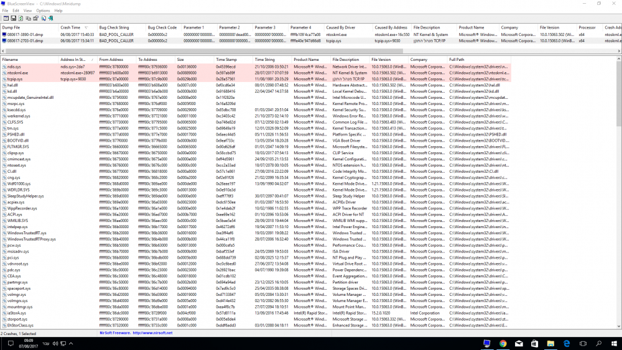Image resolution: width=622 pixels, height=350 pixels.
Task: Select the EhStorClass.sys driver row
Action: tap(256, 325)
